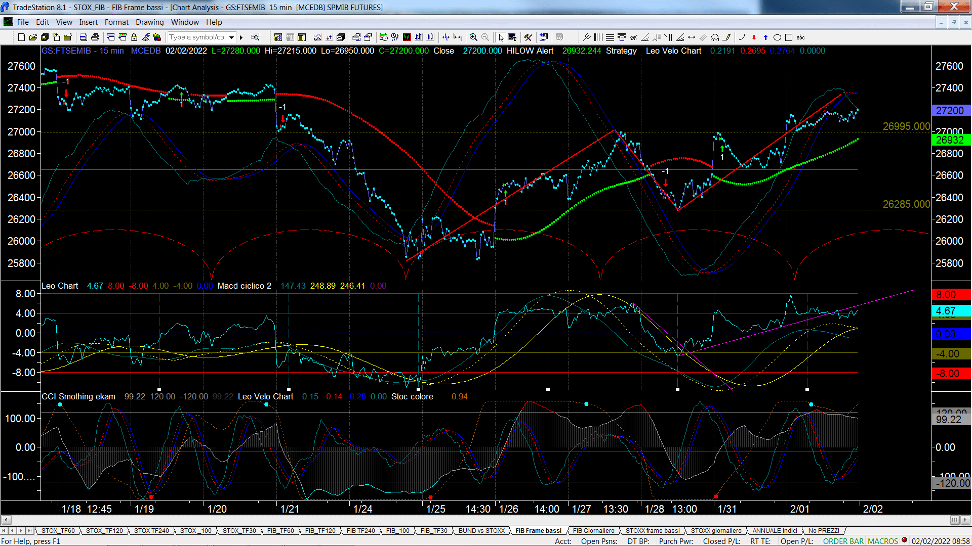Screen dimensions: 972x546
Task: Open the Format menu
Action: pyautogui.click(x=116, y=22)
